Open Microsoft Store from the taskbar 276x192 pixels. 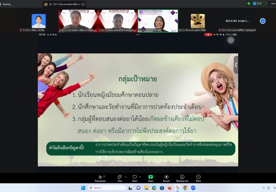coord(162,188)
